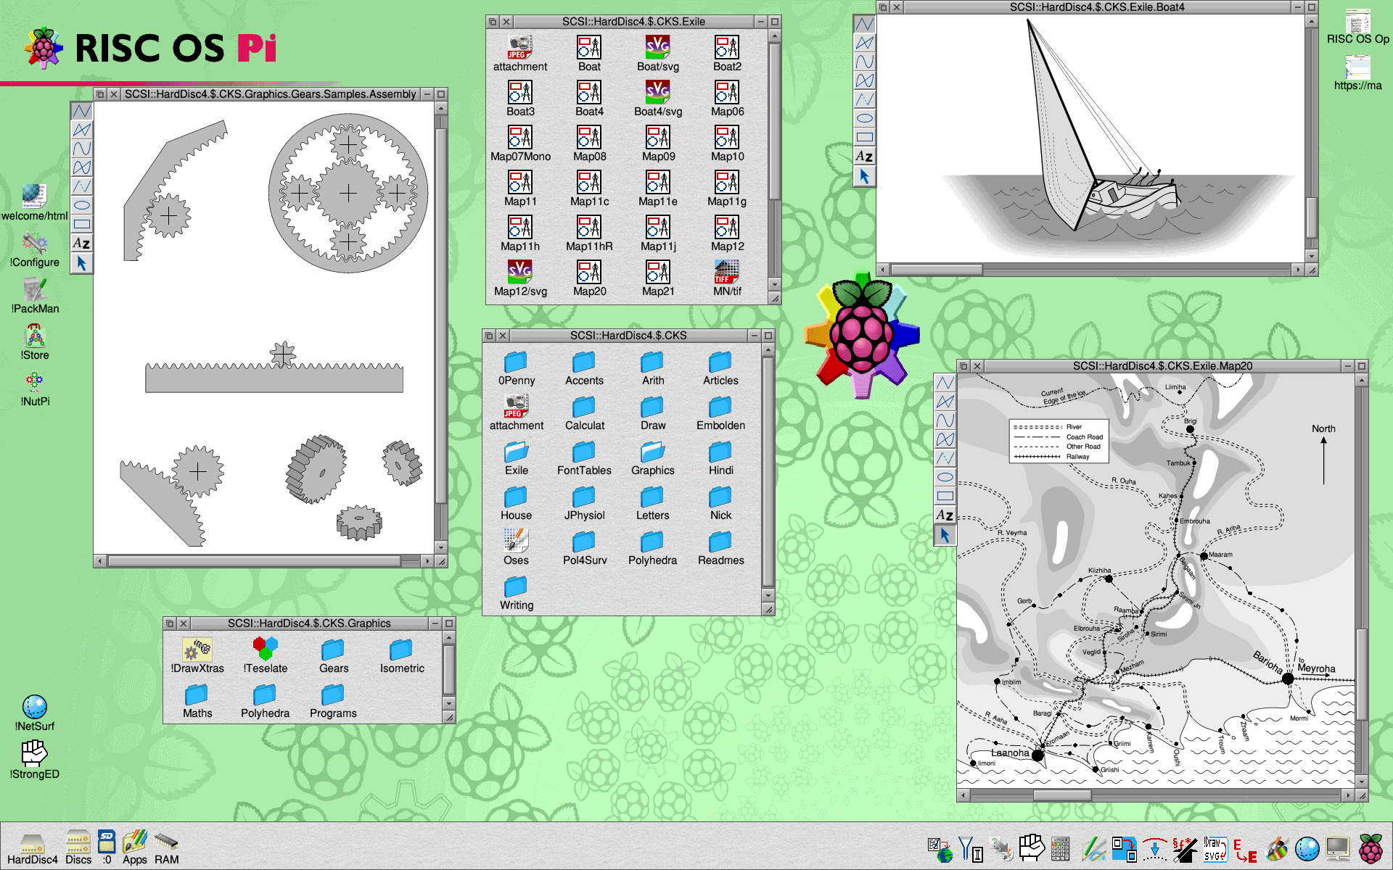This screenshot has height=870, width=1393.
Task: Open the Hindi folder in CKS window
Action: click(720, 458)
